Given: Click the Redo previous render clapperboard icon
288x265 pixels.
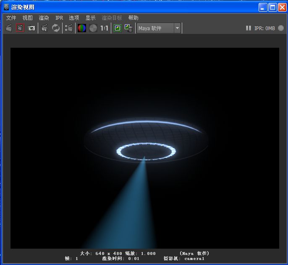Looking at the screenshot, I should click(9, 28).
